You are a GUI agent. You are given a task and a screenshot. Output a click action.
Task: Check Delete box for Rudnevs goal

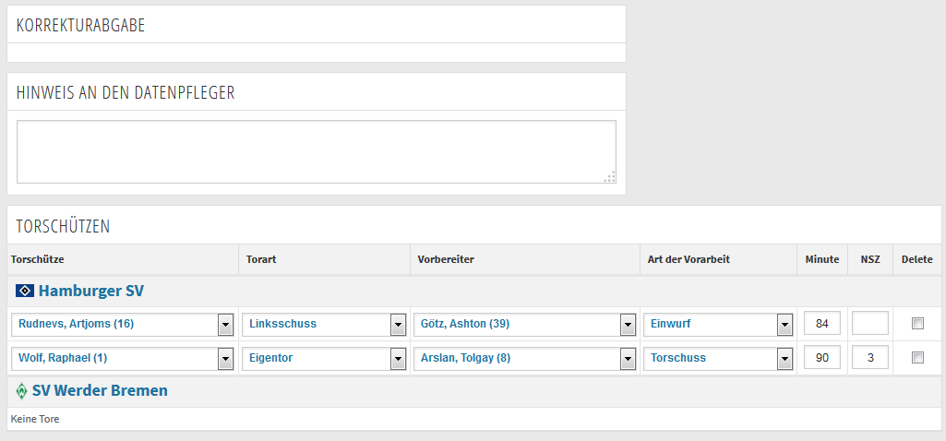coord(917,324)
